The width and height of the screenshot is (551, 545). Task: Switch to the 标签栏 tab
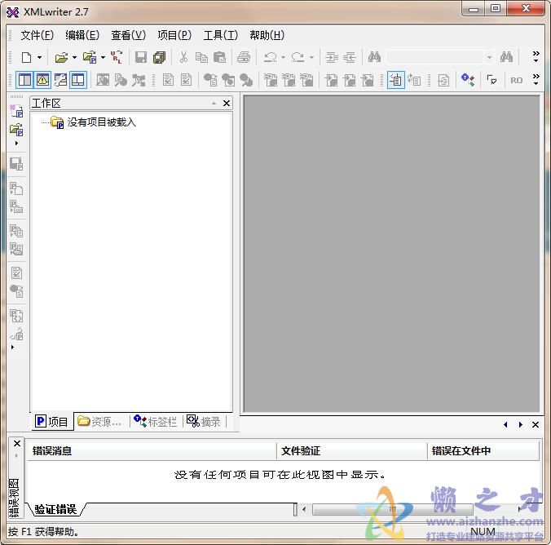click(x=156, y=421)
